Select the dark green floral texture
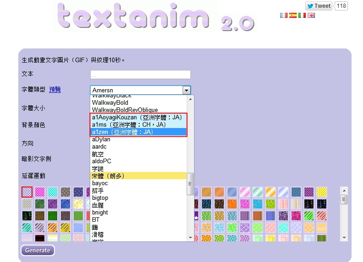This screenshot has width=363, height=262. click(x=40, y=204)
